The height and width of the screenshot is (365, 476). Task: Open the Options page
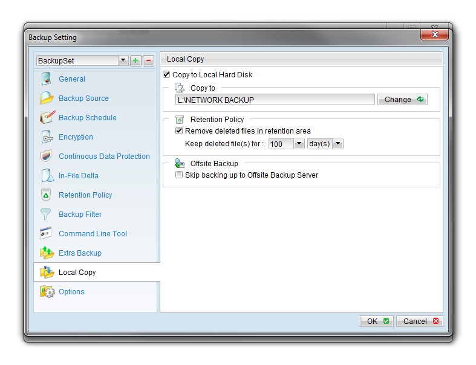pyautogui.click(x=71, y=291)
